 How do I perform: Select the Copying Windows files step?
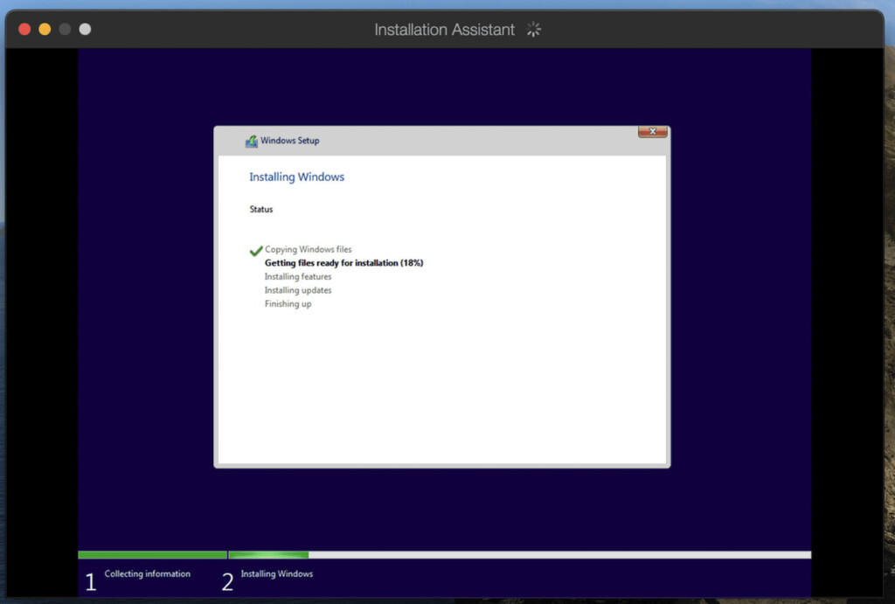coord(309,249)
